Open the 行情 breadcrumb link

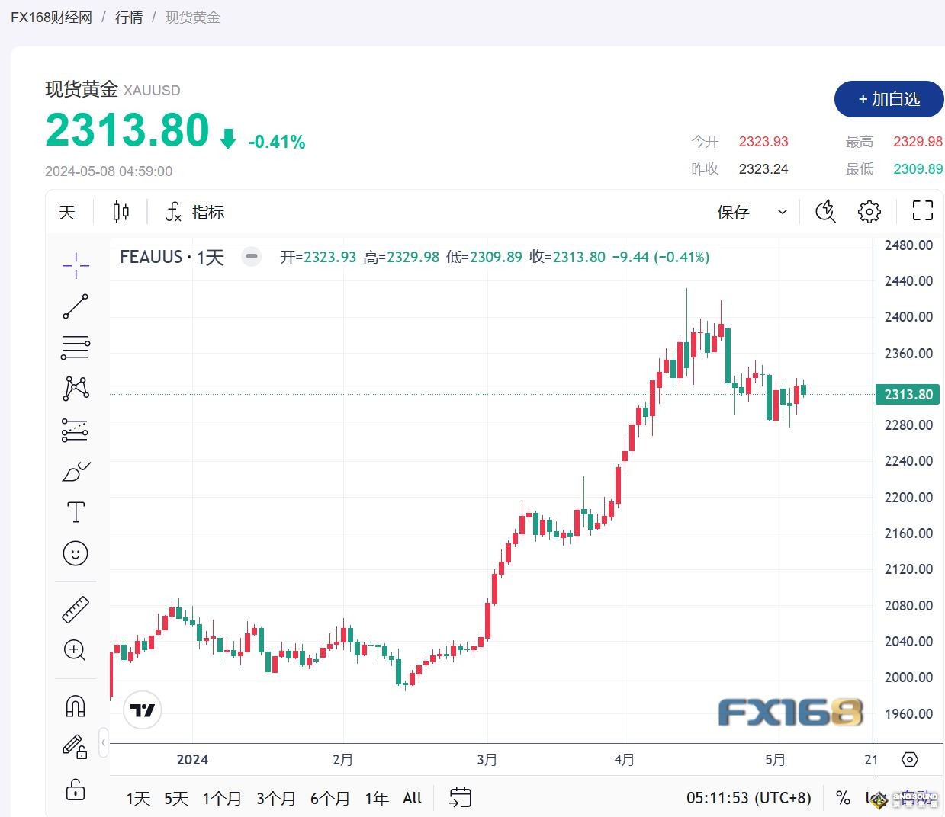click(129, 17)
